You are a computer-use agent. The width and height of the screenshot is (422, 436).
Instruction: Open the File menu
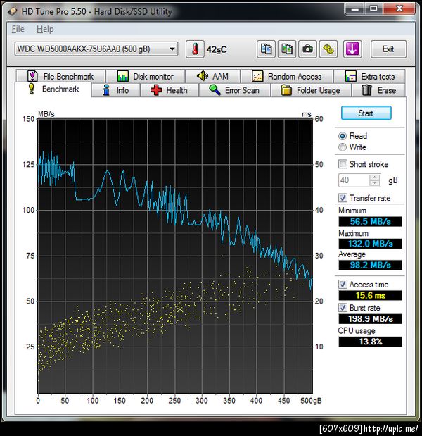(x=18, y=29)
